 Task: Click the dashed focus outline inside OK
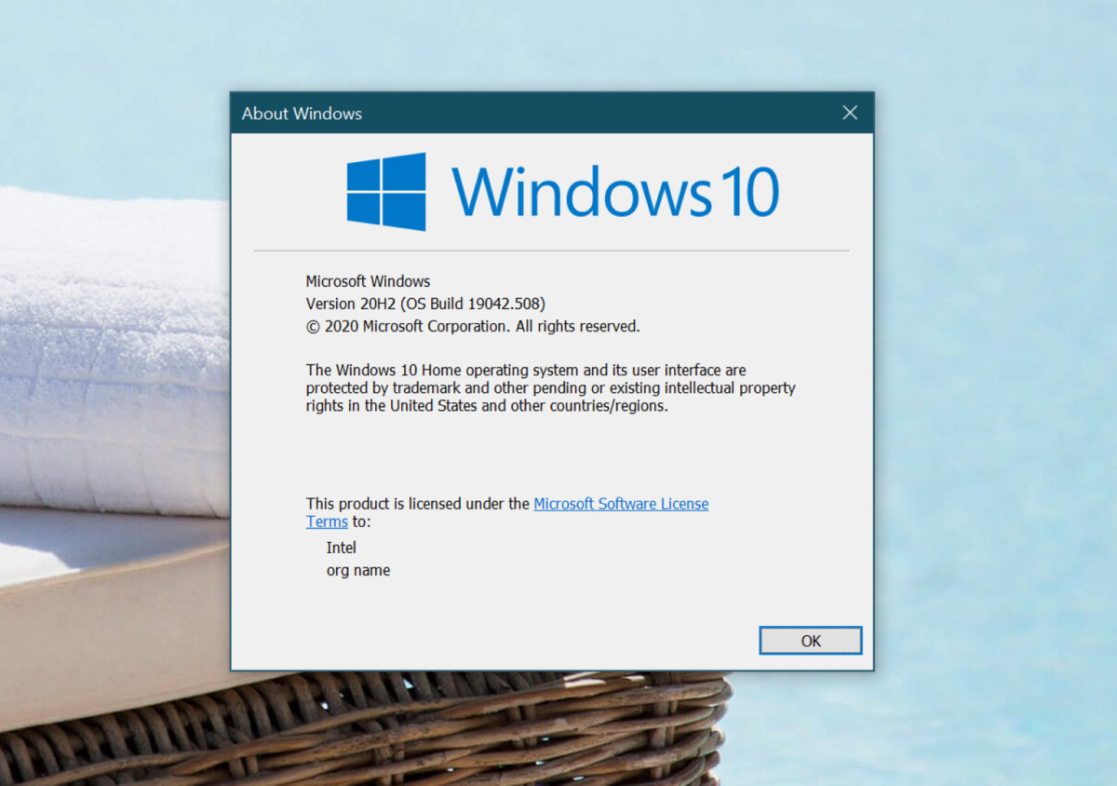[810, 641]
